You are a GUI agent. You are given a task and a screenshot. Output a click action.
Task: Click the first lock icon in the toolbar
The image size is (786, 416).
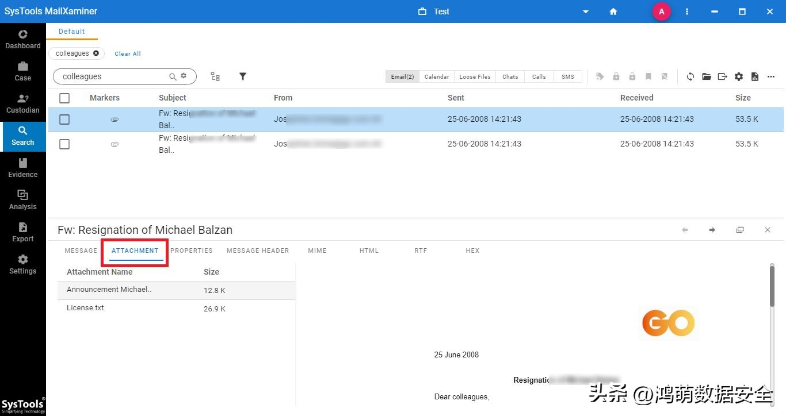tap(616, 76)
